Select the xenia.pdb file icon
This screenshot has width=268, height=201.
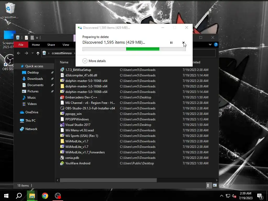[62, 158]
